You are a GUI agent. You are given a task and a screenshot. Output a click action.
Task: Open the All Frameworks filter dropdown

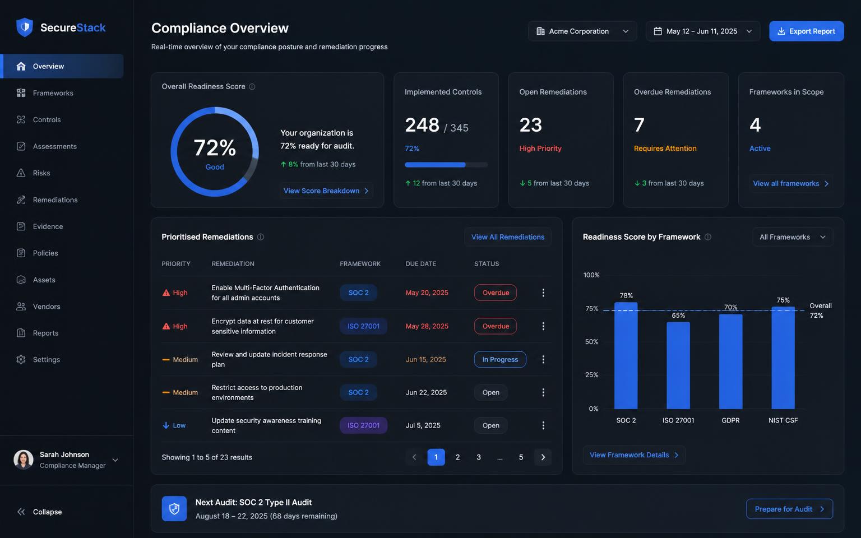pyautogui.click(x=793, y=237)
